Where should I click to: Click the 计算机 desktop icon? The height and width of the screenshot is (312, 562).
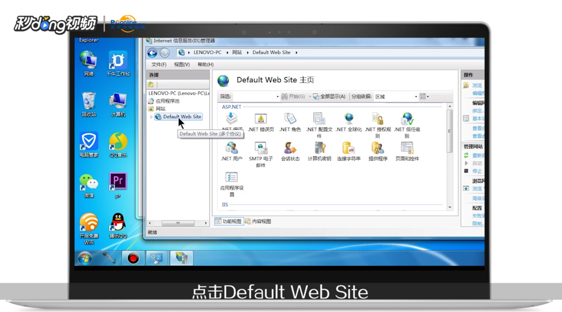(x=118, y=104)
